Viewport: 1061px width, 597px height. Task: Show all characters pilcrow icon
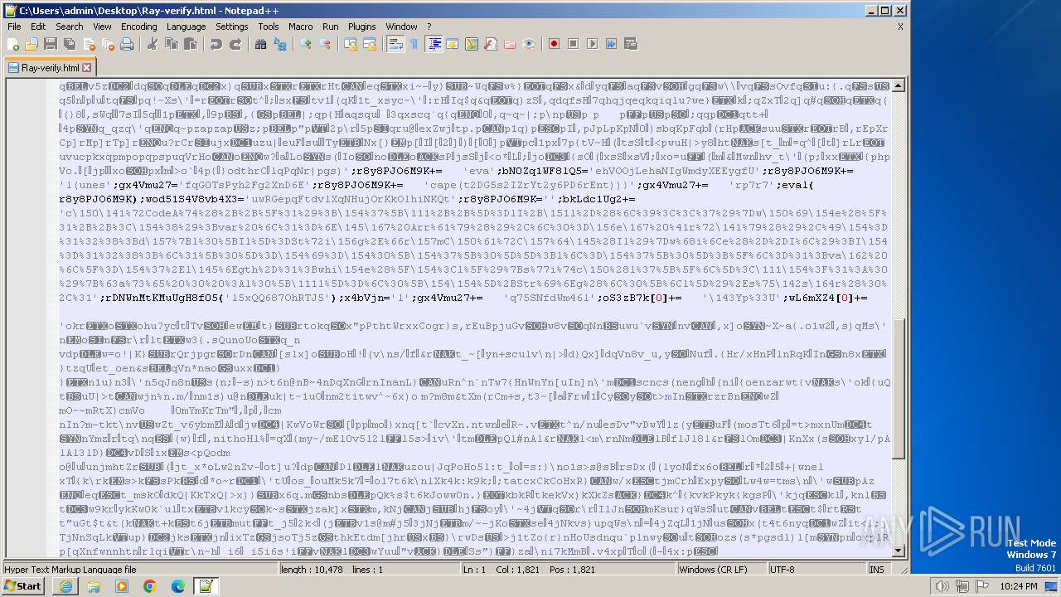click(414, 44)
